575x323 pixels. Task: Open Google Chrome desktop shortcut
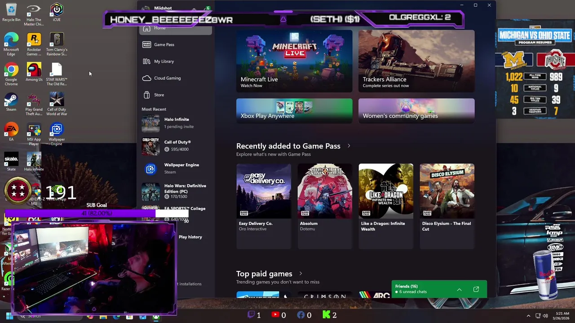coord(11,74)
